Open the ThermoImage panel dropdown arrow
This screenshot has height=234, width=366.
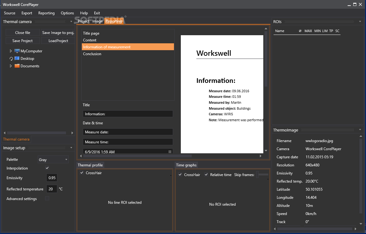[x=360, y=130]
